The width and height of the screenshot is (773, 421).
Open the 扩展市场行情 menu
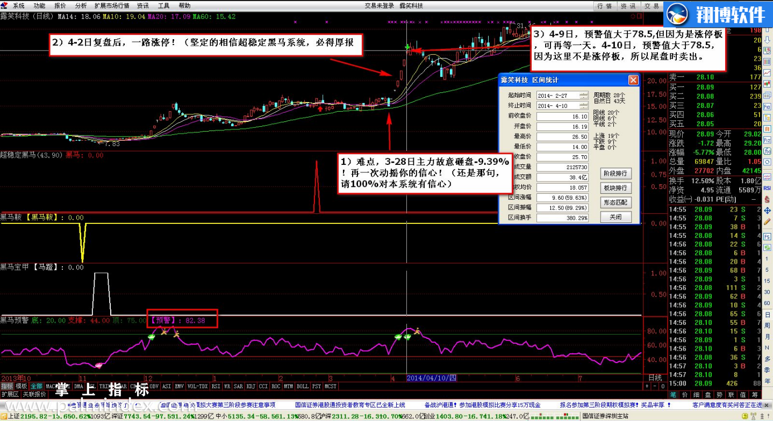click(x=112, y=5)
